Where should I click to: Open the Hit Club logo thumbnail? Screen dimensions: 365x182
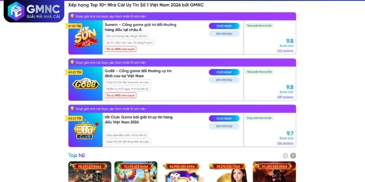85,130
